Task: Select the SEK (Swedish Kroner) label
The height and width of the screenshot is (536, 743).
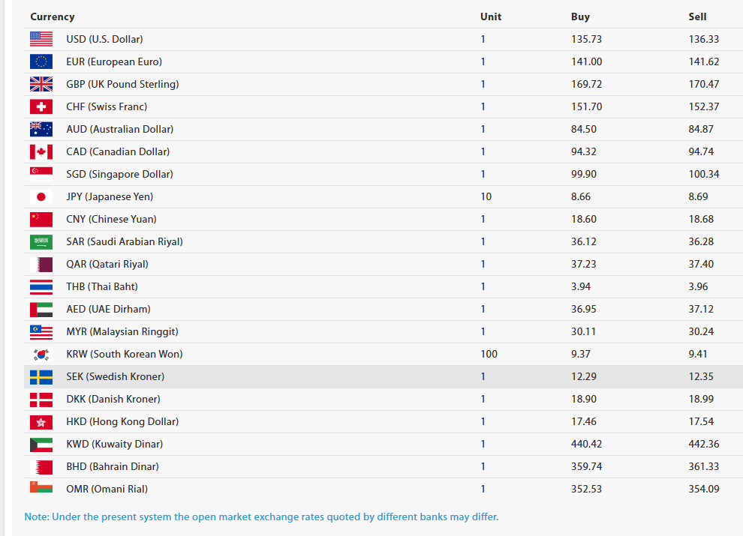Action: [x=115, y=376]
